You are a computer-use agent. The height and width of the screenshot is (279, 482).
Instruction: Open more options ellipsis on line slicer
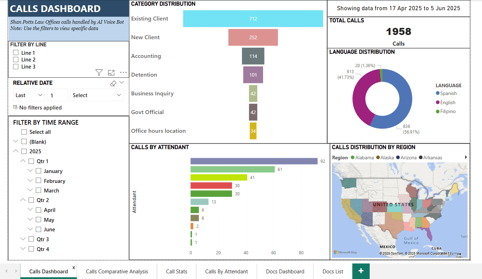123,72
